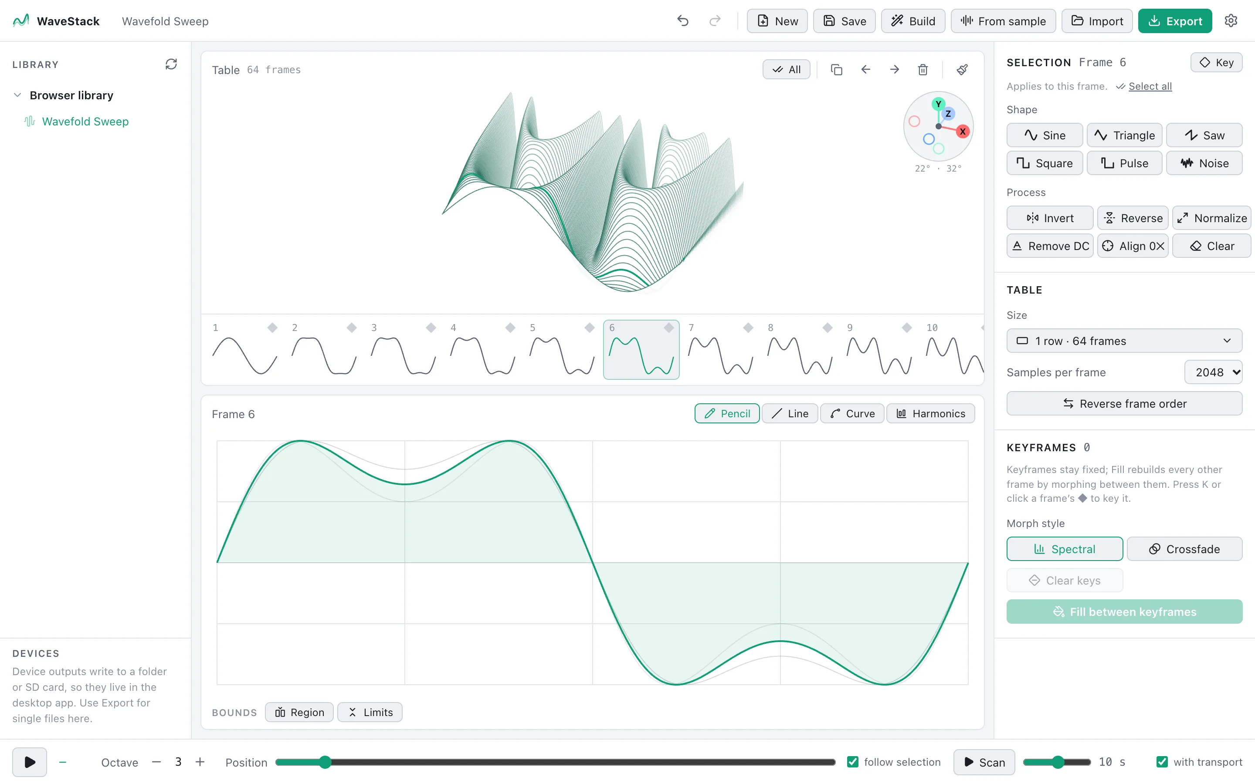Open settings gear in top bar

(x=1231, y=21)
